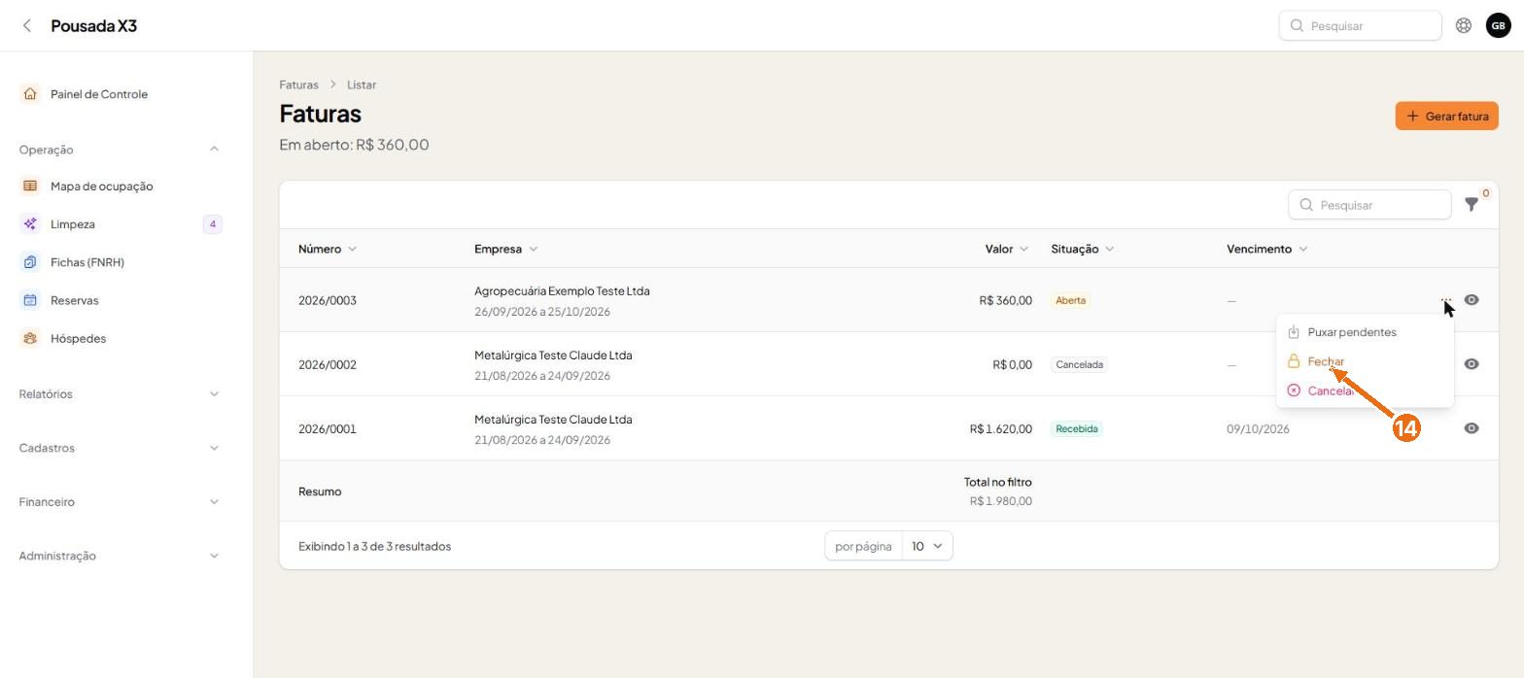View invoice 2026/0001 via eye icon
Screen dimensions: 1524x678
[1472, 428]
